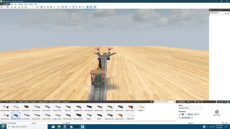The width and height of the screenshot is (230, 129).
Task: Click the Type here to search box
Action: pos(27,127)
